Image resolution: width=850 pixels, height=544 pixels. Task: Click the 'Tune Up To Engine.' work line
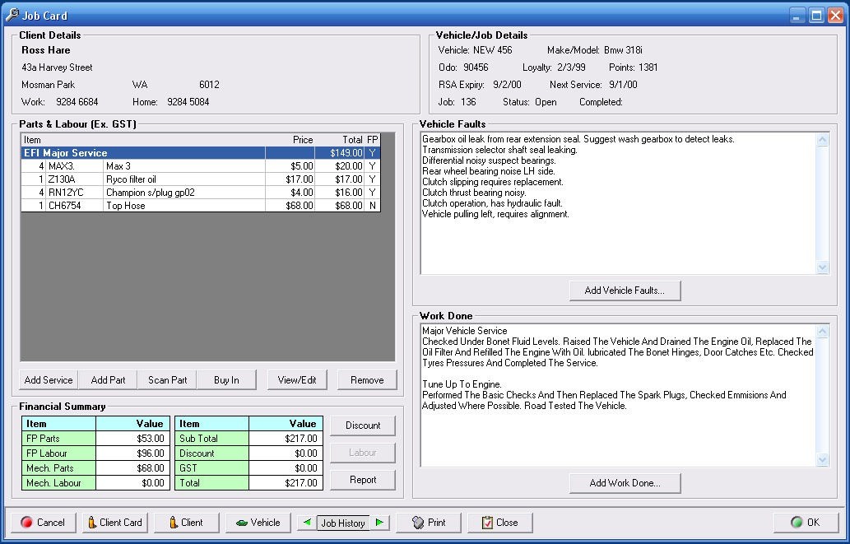pyautogui.click(x=462, y=384)
